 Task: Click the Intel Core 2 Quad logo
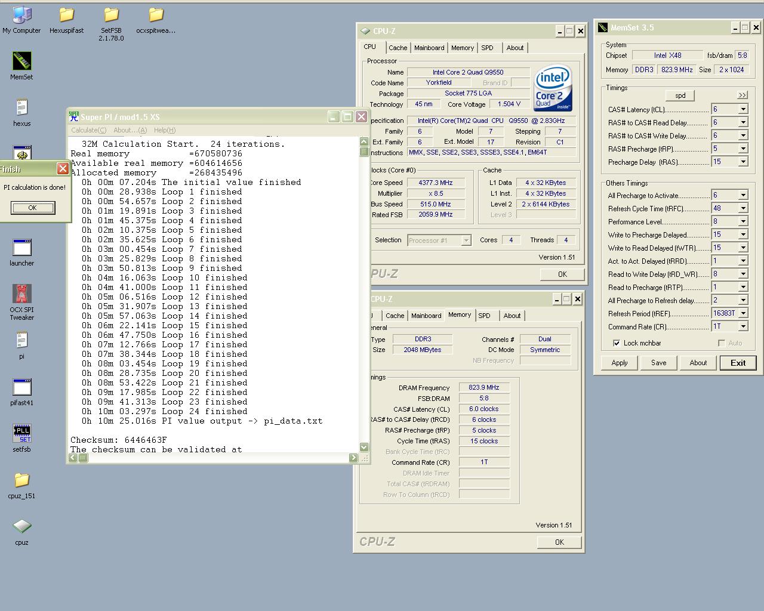[x=553, y=88]
